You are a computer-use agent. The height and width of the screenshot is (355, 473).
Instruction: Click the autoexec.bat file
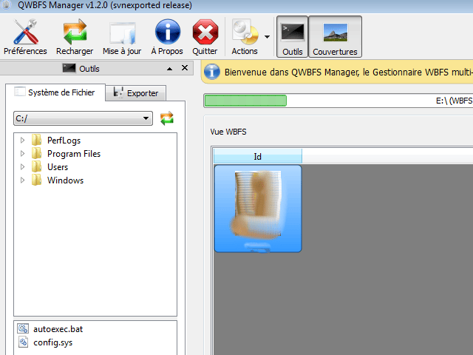tap(53, 329)
